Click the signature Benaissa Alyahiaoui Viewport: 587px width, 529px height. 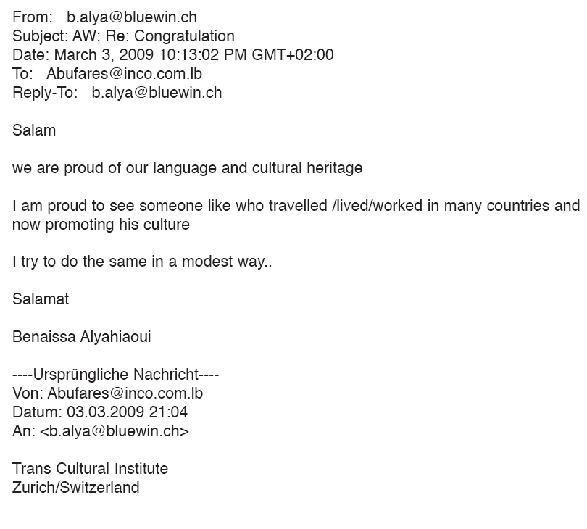coord(82,337)
